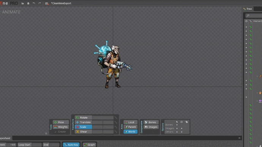Toggle Others selectable dot in Options
The height and width of the screenshot is (147, 262).
click(177, 132)
